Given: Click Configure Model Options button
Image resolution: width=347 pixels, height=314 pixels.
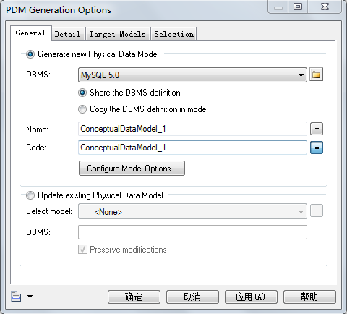Looking at the screenshot, I should click(132, 169).
